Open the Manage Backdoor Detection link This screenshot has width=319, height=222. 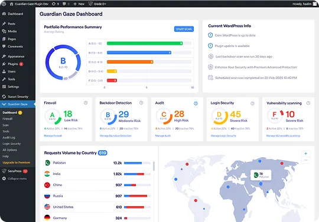pos(116,136)
